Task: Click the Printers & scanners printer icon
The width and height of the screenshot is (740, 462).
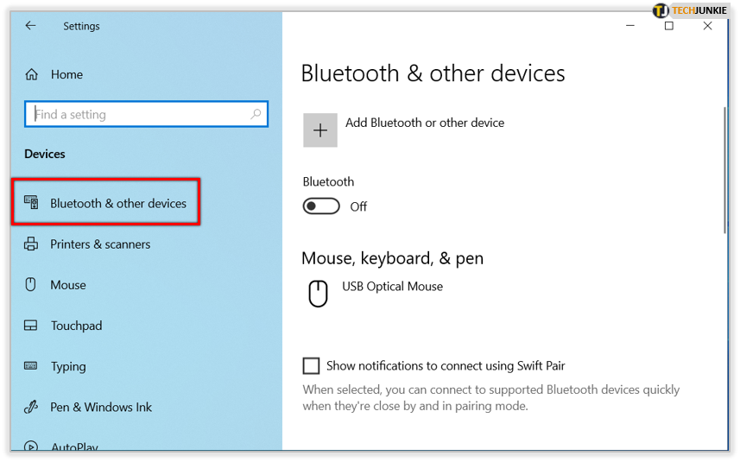Action: click(x=31, y=244)
